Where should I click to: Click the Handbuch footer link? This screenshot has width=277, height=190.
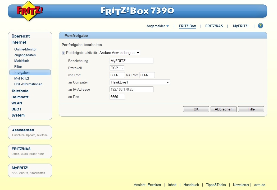[x=191, y=185]
